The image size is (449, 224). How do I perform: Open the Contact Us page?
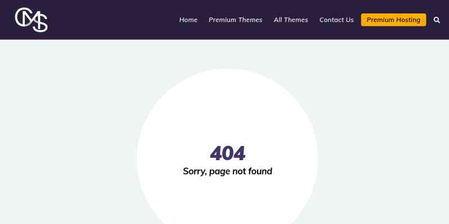click(x=336, y=20)
